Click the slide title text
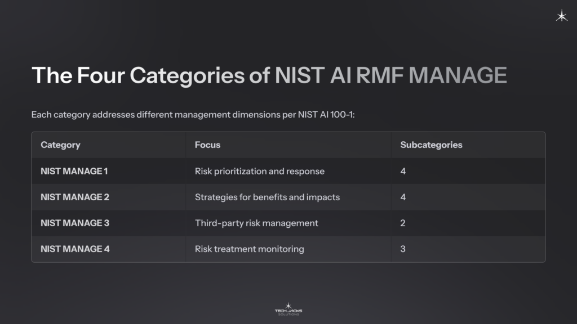 pos(269,74)
